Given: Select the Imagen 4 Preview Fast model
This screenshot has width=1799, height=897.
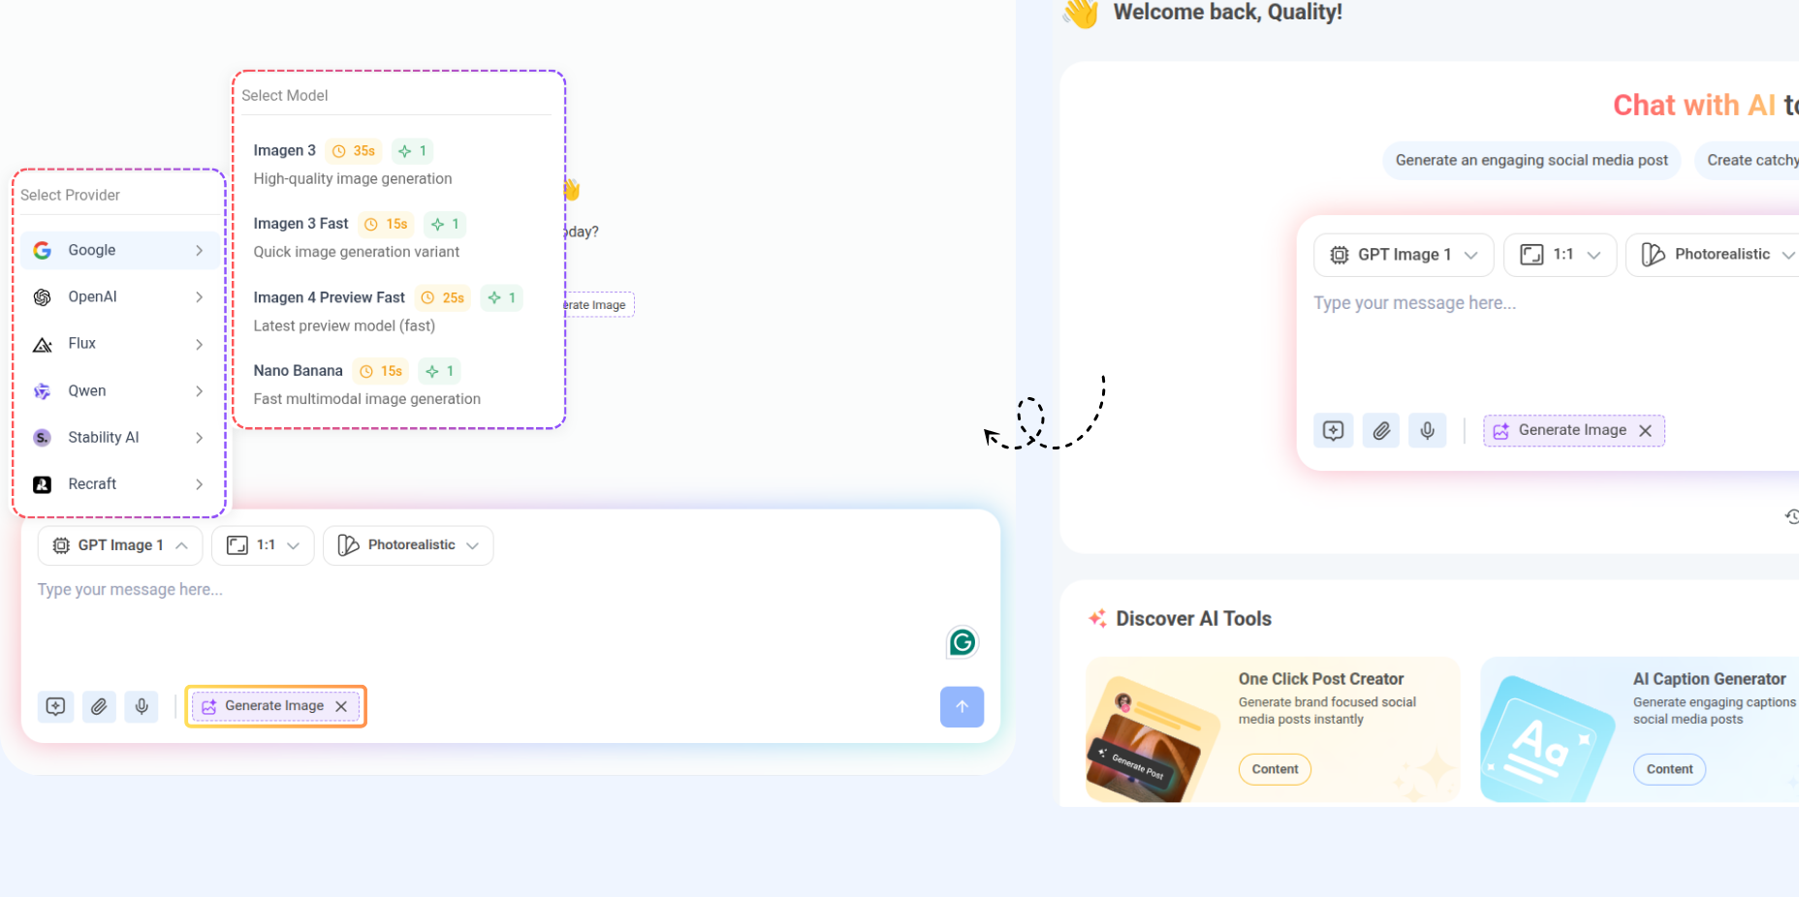Looking at the screenshot, I should coord(398,311).
